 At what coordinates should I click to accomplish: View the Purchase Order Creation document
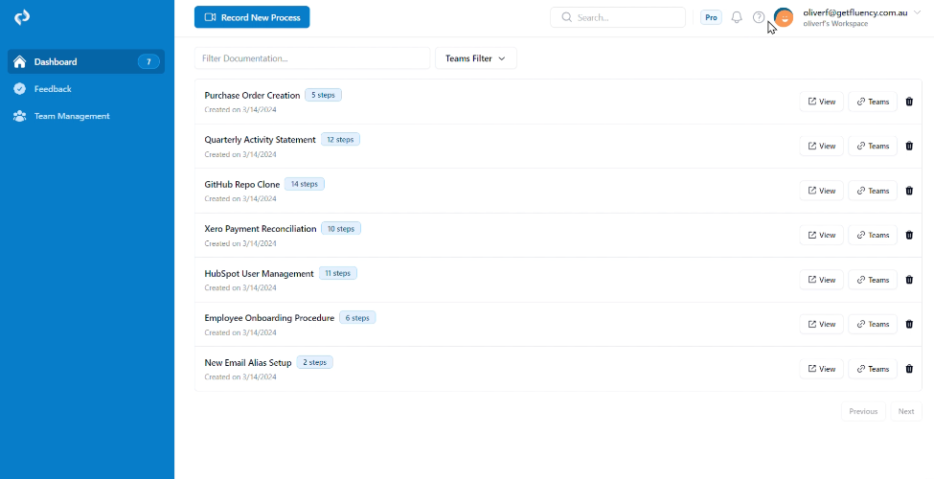821,102
